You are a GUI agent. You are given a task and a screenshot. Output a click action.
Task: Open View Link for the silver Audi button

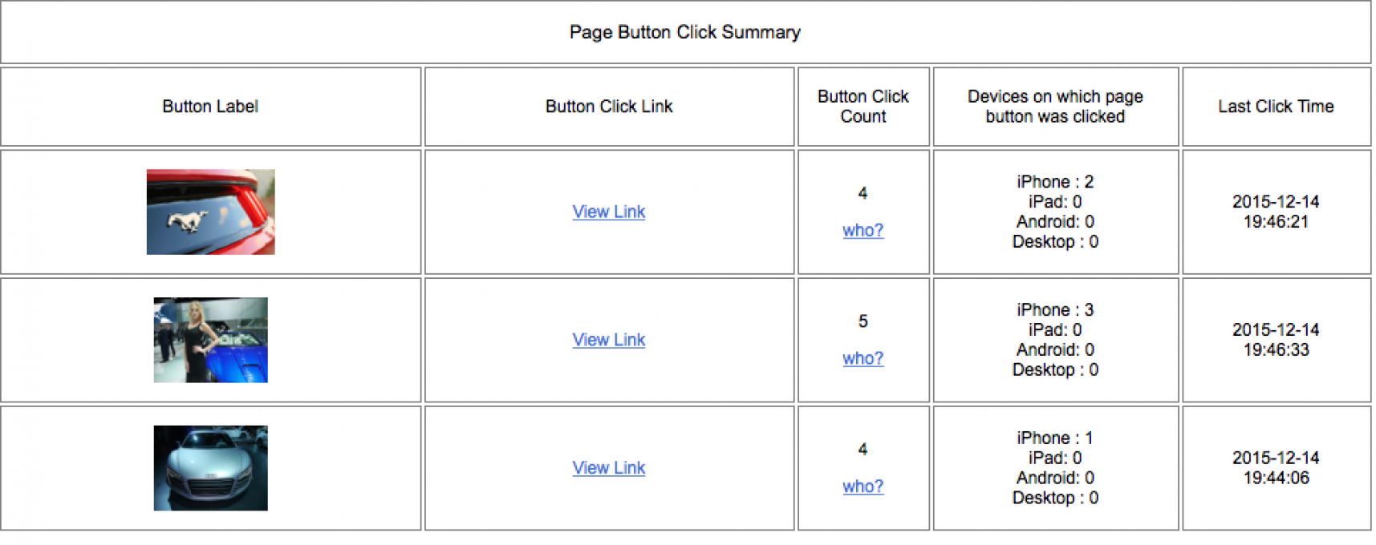pos(608,468)
